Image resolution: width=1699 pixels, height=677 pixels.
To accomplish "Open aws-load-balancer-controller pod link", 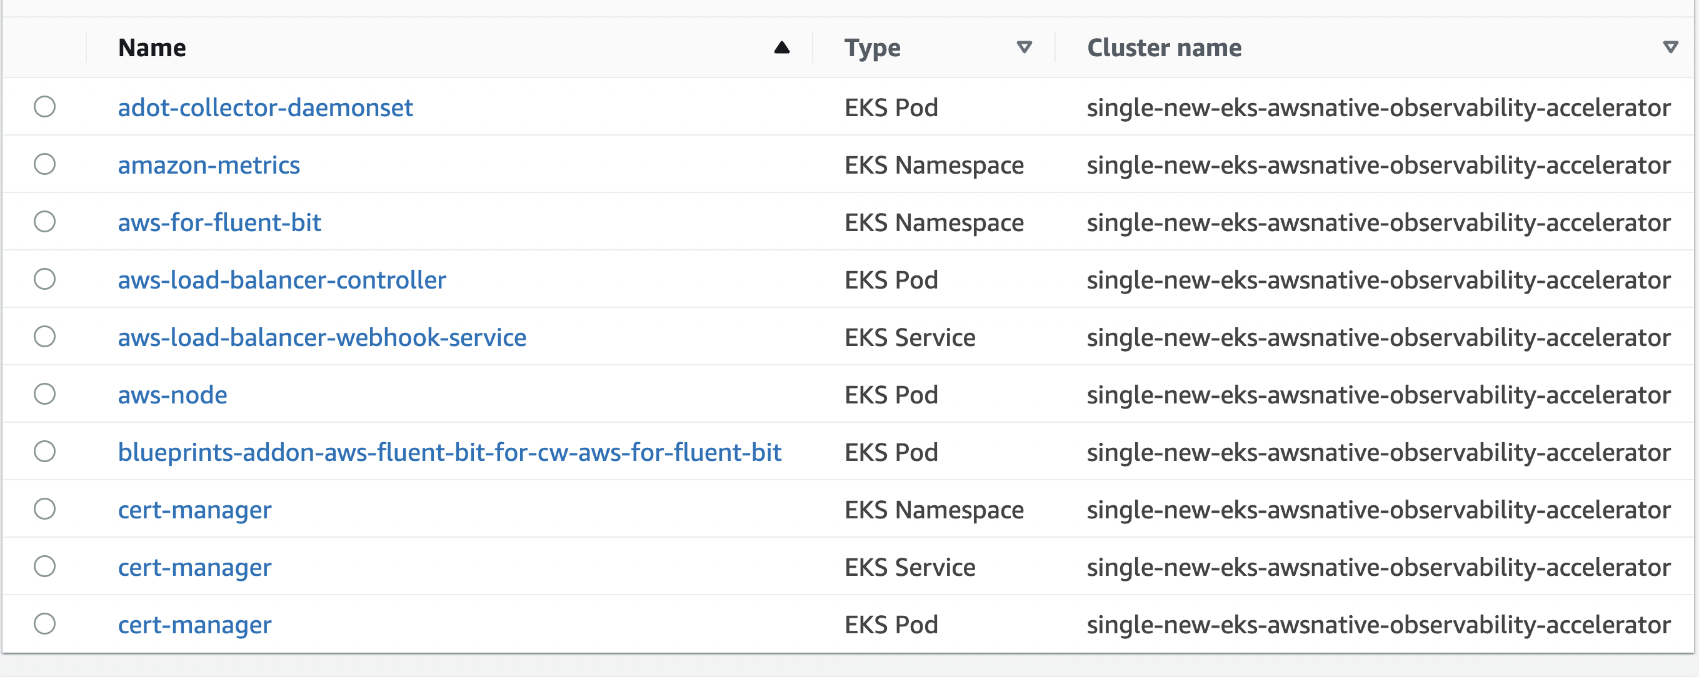I will click(282, 280).
